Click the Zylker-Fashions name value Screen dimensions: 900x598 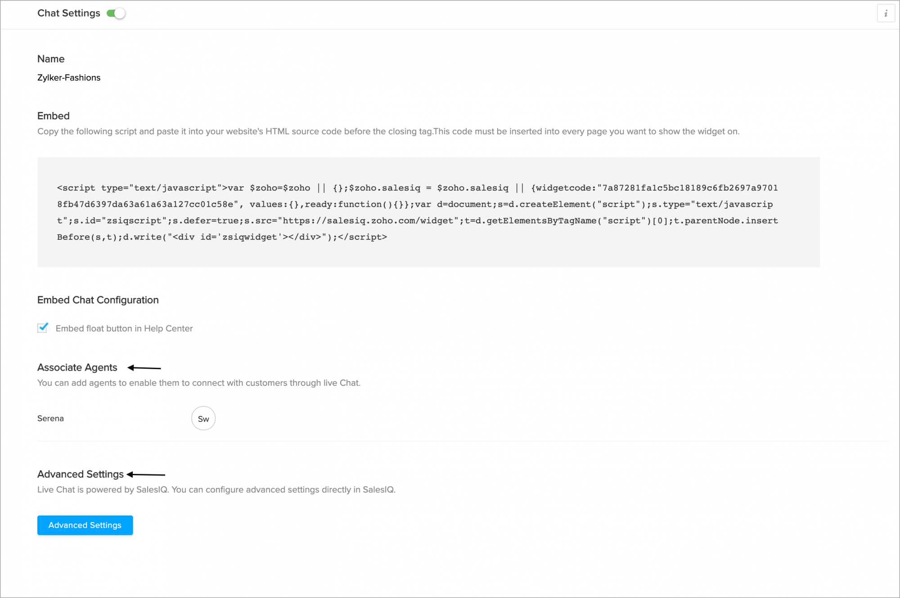(69, 77)
